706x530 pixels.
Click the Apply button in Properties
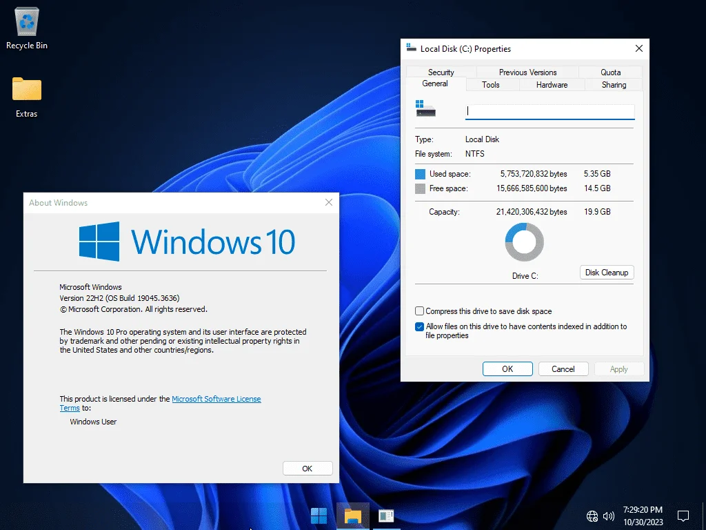coord(618,369)
